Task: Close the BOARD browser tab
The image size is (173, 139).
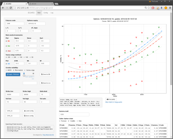Action: pos(26,4)
